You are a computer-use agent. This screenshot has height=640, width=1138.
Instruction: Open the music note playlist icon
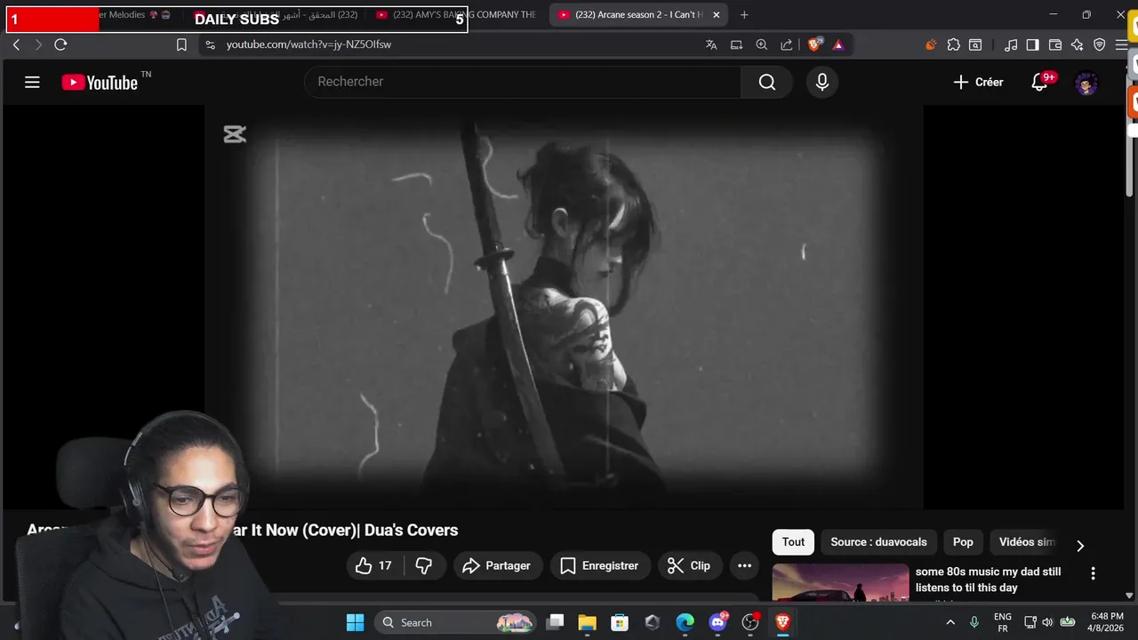pyautogui.click(x=1011, y=44)
